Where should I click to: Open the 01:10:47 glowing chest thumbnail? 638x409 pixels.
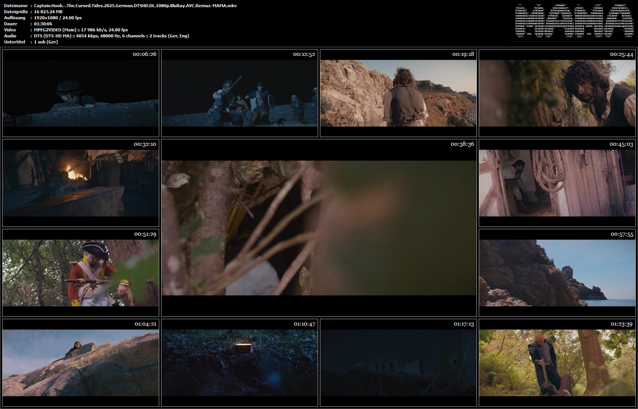click(239, 363)
